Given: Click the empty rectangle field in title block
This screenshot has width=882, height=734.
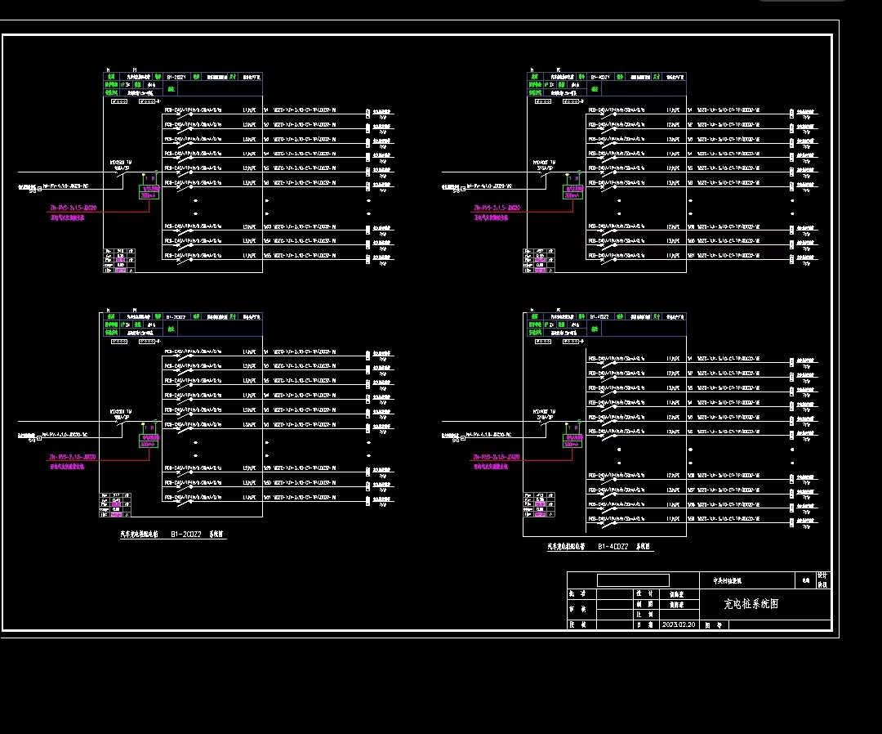Looking at the screenshot, I should click(633, 580).
